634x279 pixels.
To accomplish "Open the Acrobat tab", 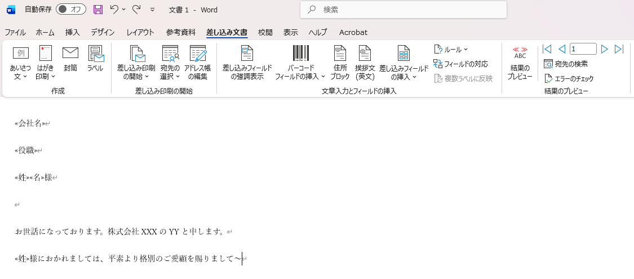I will [x=353, y=32].
